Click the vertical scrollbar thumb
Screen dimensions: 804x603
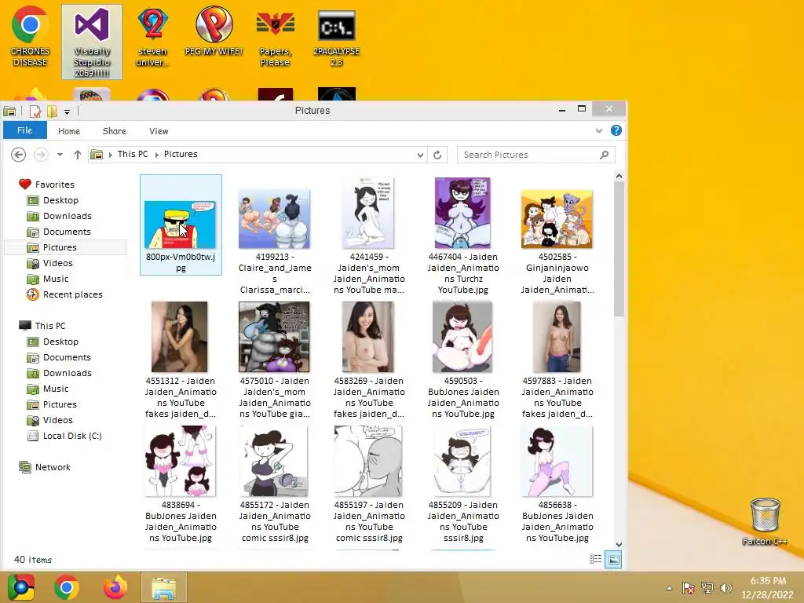tap(619, 249)
